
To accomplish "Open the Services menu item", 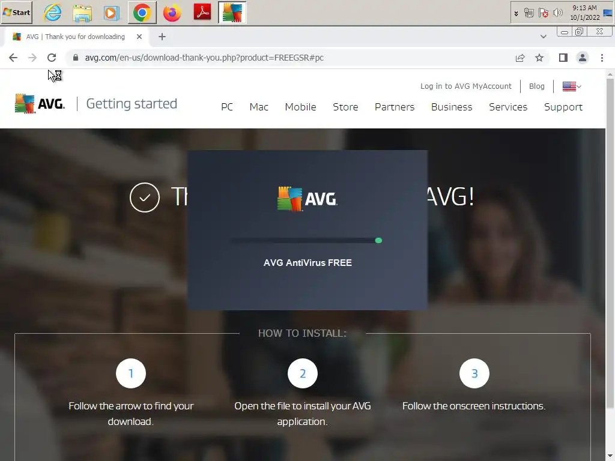I will tap(508, 107).
